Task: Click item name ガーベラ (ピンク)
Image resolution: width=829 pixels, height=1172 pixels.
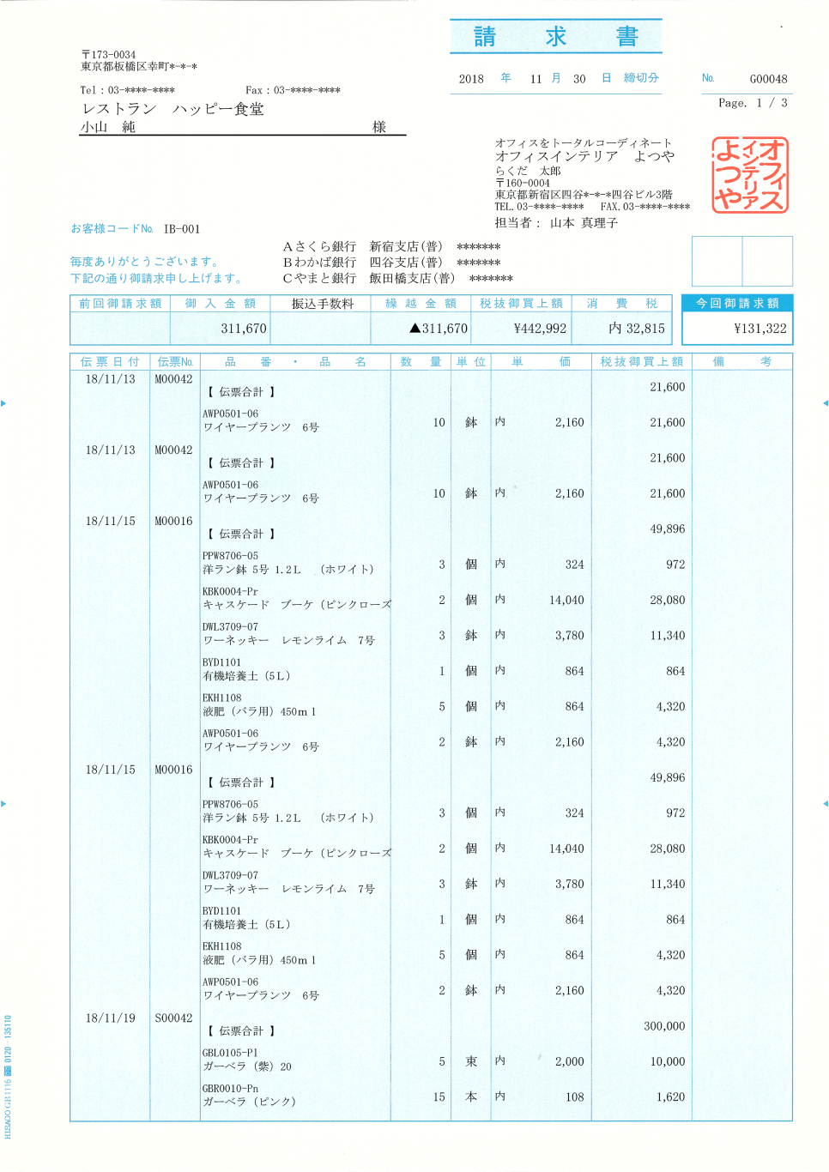Action: (x=249, y=1103)
